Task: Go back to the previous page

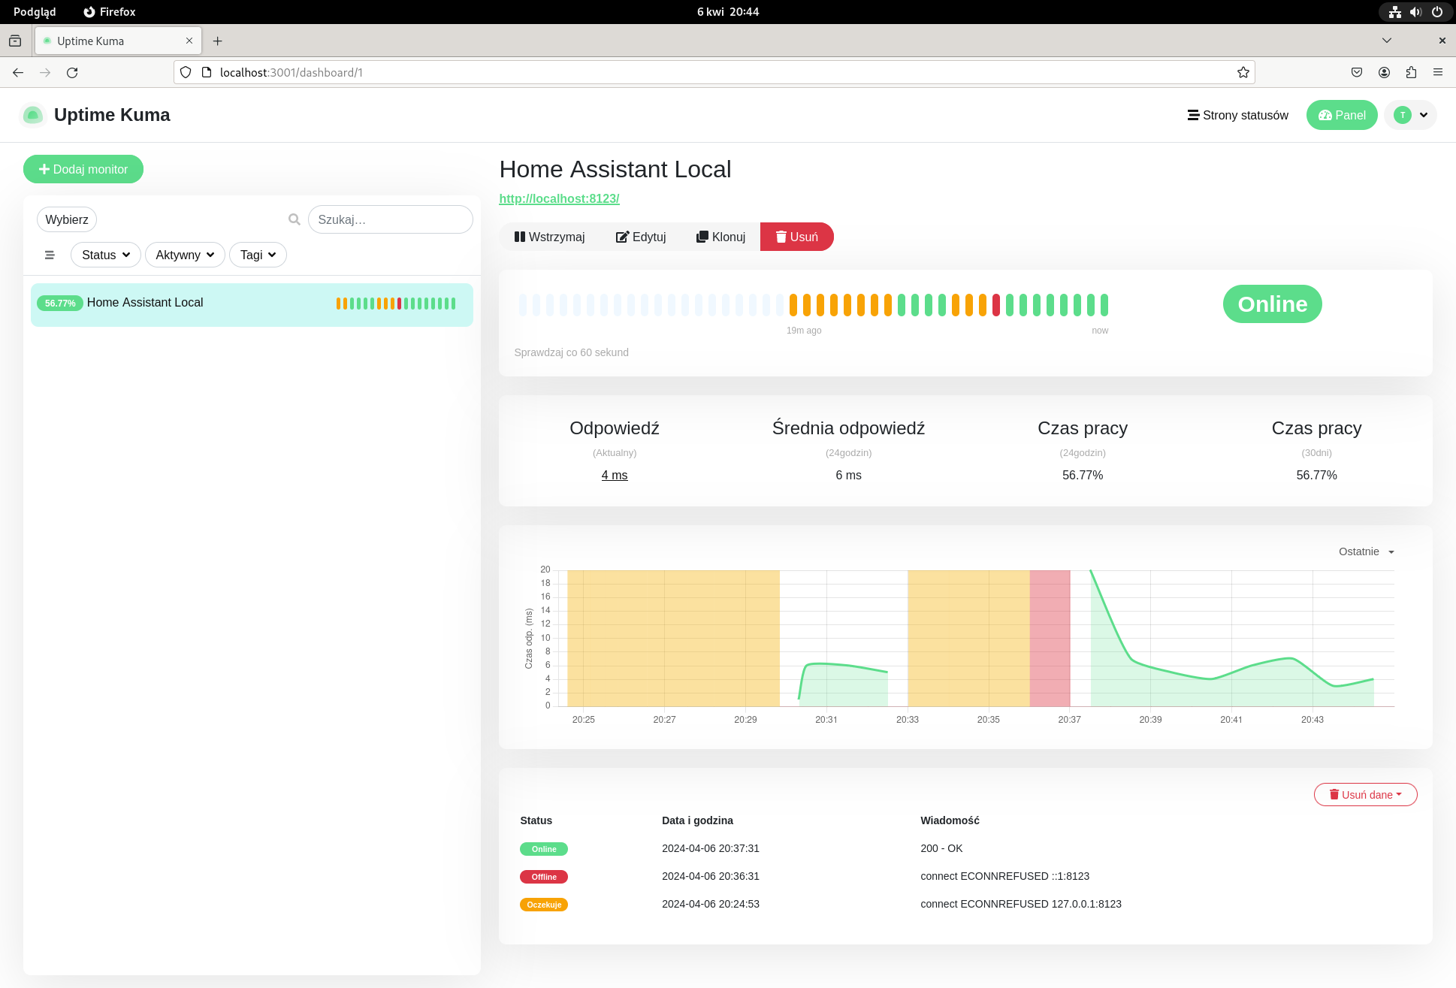Action: pos(18,72)
